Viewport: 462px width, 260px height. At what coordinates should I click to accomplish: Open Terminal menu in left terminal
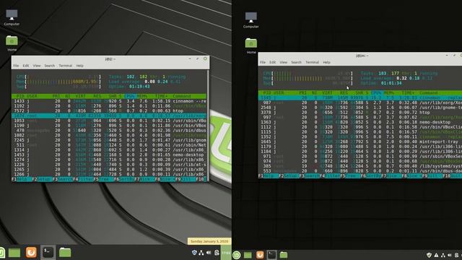click(66, 66)
